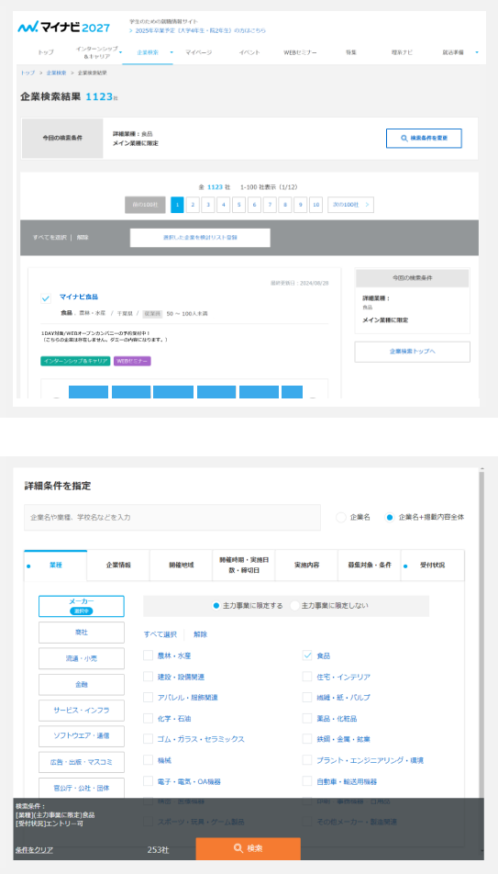The width and height of the screenshot is (498, 874).
Task: Click すべて選択 above the industry checkboxes
Action: pos(160,634)
